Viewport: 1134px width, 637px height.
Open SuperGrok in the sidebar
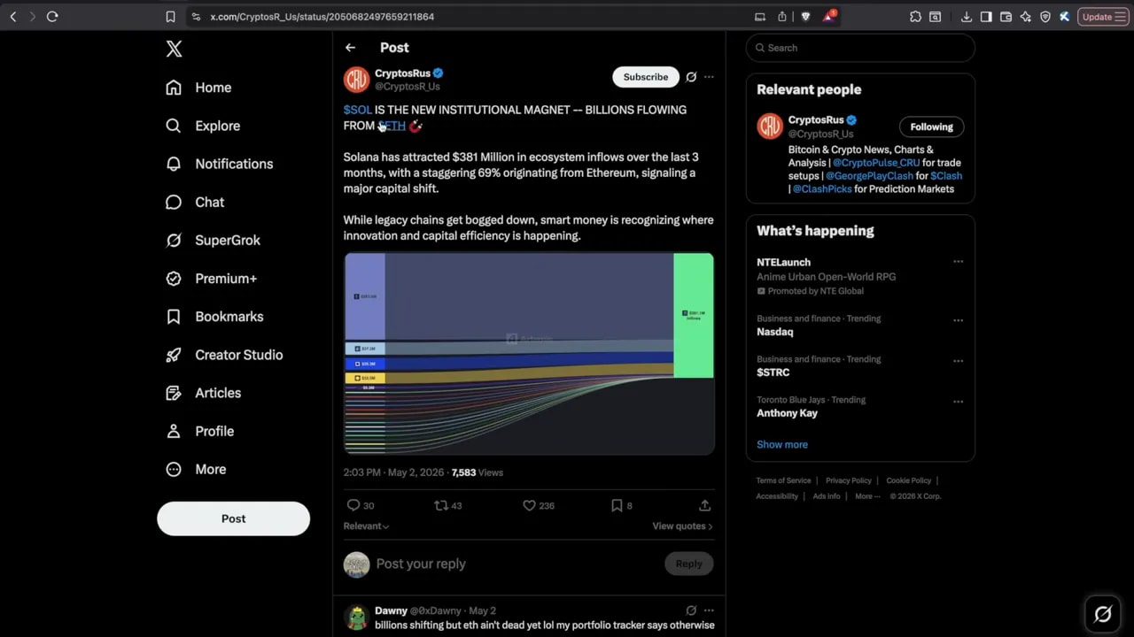(x=214, y=240)
